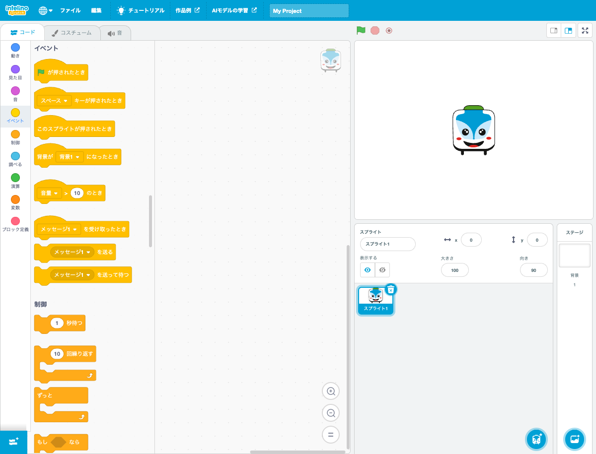Click the 大きさ size field
The image size is (596, 454).
[455, 270]
